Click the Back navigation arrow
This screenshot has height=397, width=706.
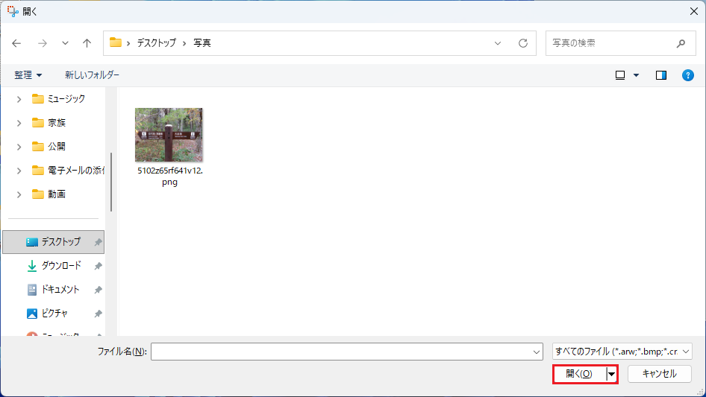click(x=17, y=43)
